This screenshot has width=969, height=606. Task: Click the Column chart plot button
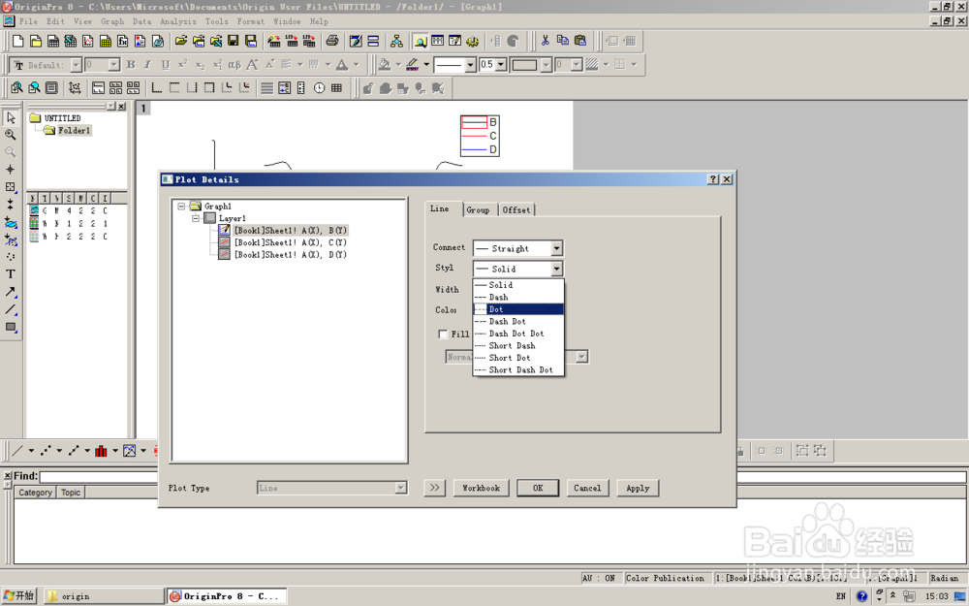(x=102, y=451)
